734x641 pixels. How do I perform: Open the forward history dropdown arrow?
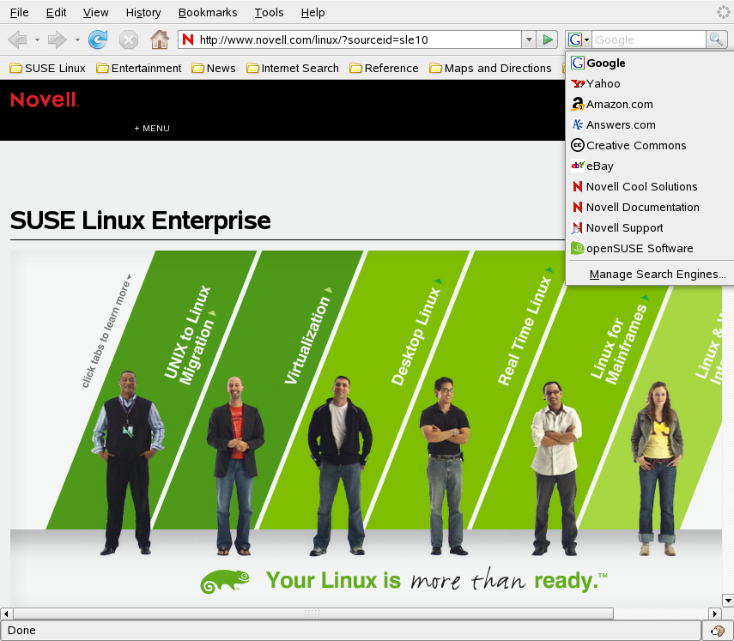click(77, 40)
